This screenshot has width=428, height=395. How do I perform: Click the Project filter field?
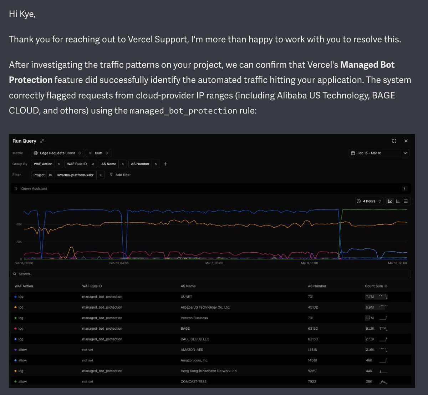coord(39,175)
